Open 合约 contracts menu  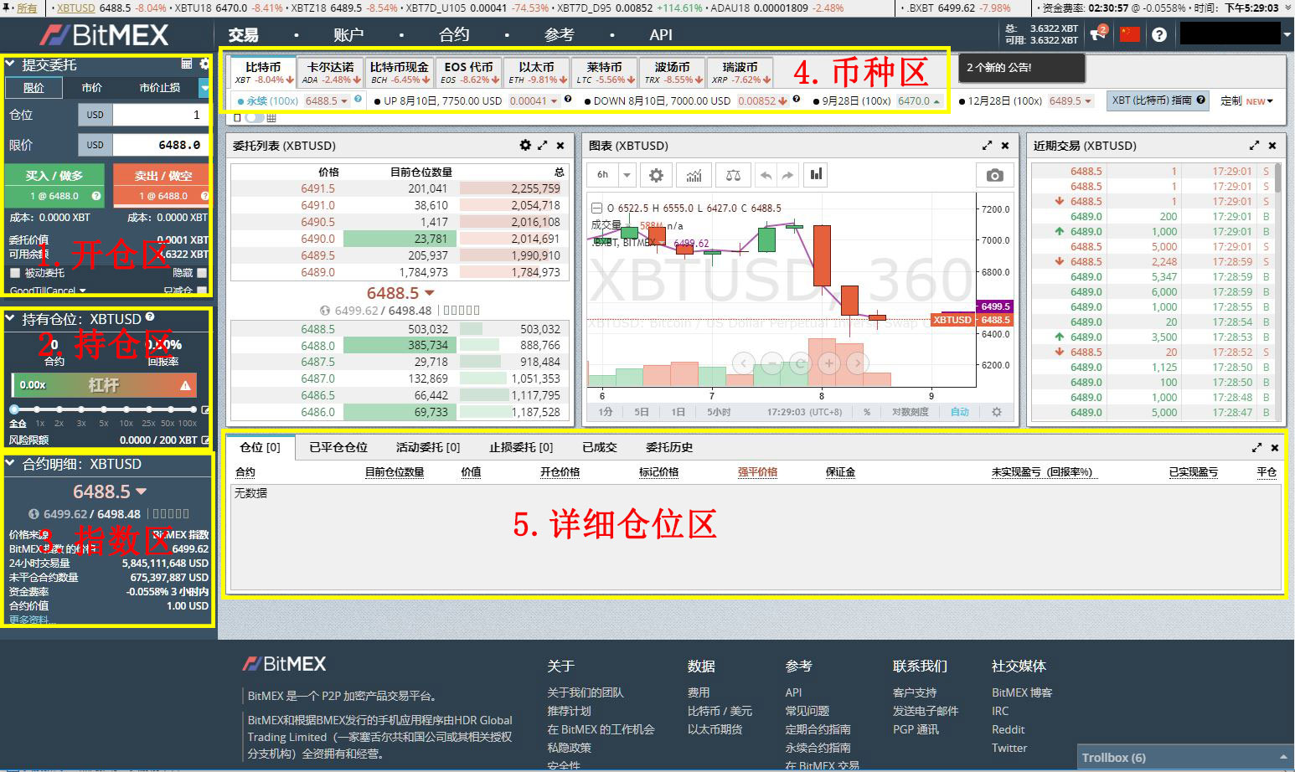pyautogui.click(x=454, y=35)
